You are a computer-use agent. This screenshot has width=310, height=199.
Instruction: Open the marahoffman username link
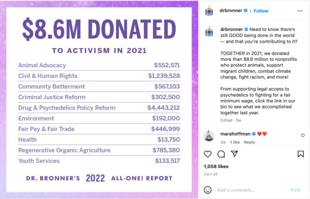point(235,134)
